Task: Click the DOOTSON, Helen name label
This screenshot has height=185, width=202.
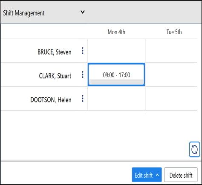Action: [x=51, y=100]
